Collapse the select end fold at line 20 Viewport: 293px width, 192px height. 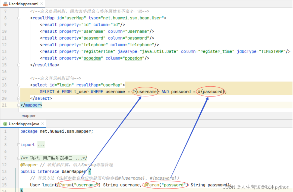[19, 98]
